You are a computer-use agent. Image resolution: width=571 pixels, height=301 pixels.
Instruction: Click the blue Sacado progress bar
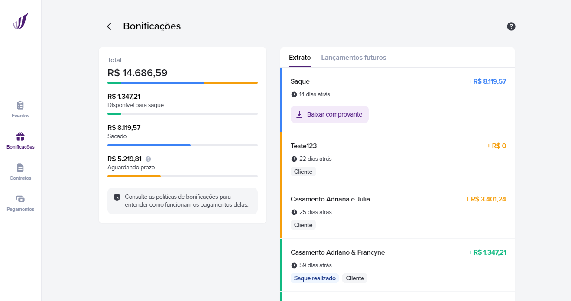182,145
